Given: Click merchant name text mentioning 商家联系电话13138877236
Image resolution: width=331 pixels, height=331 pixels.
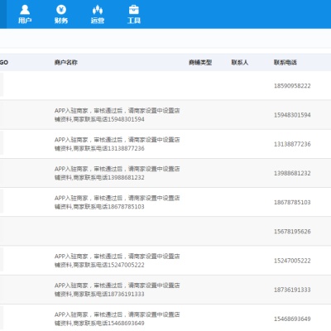Looking at the screenshot, I should click(x=118, y=144).
